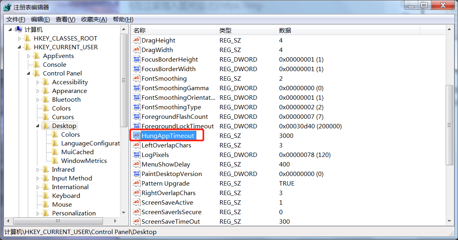Click the HKEY_CURRENT_USER folder icon

[27, 47]
